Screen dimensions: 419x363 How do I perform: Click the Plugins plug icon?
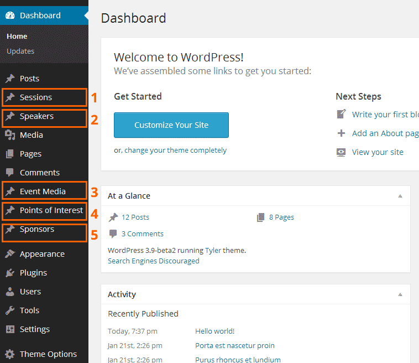(10, 273)
